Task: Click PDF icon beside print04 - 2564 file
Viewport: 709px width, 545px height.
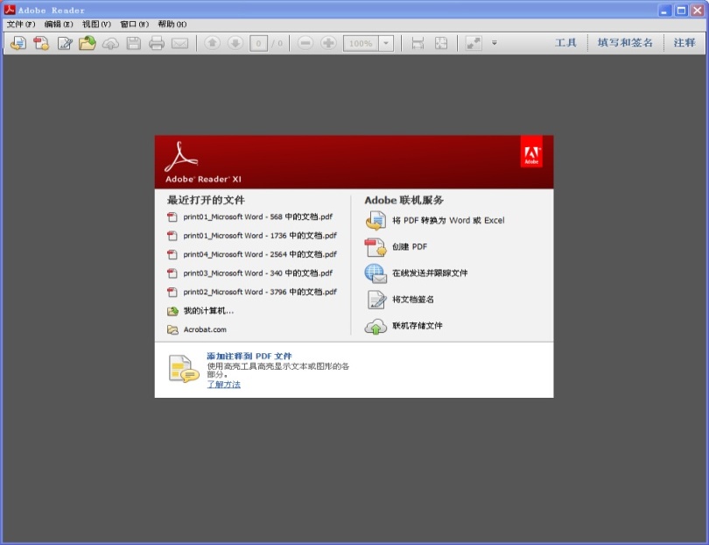Action: point(172,254)
